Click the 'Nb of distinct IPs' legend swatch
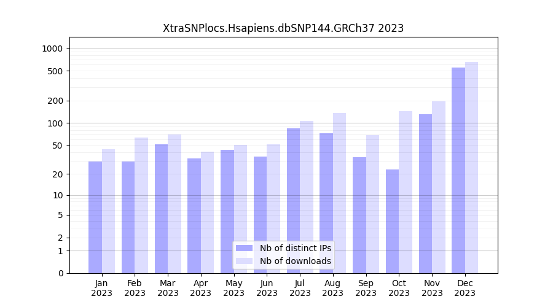This screenshot has height=307, width=553. tap(244, 248)
